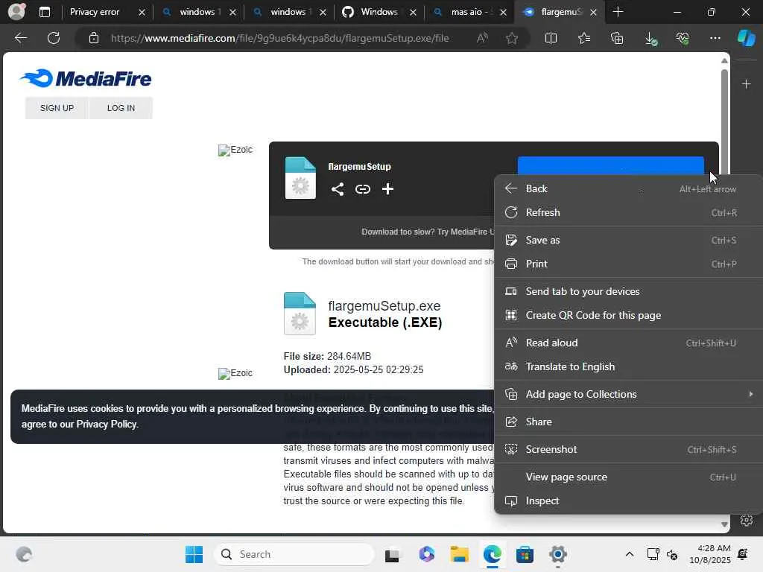763x572 pixels.
Task: Click the SIGN UP button
Action: click(57, 108)
